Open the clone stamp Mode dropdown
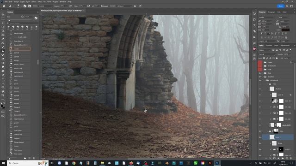Screen dimensions: 296x166 coord(45,6)
